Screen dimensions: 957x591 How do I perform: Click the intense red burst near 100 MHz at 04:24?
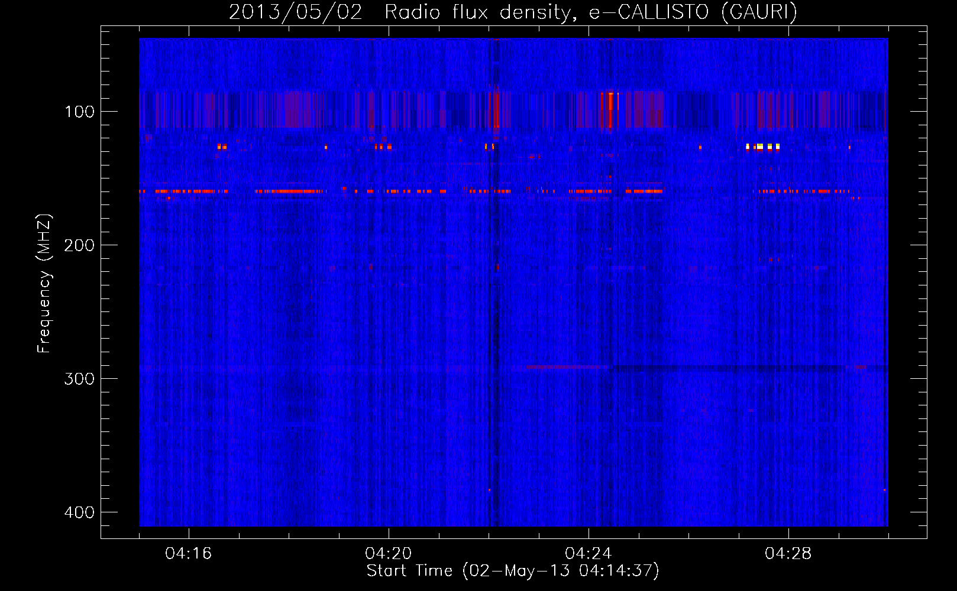click(x=610, y=110)
